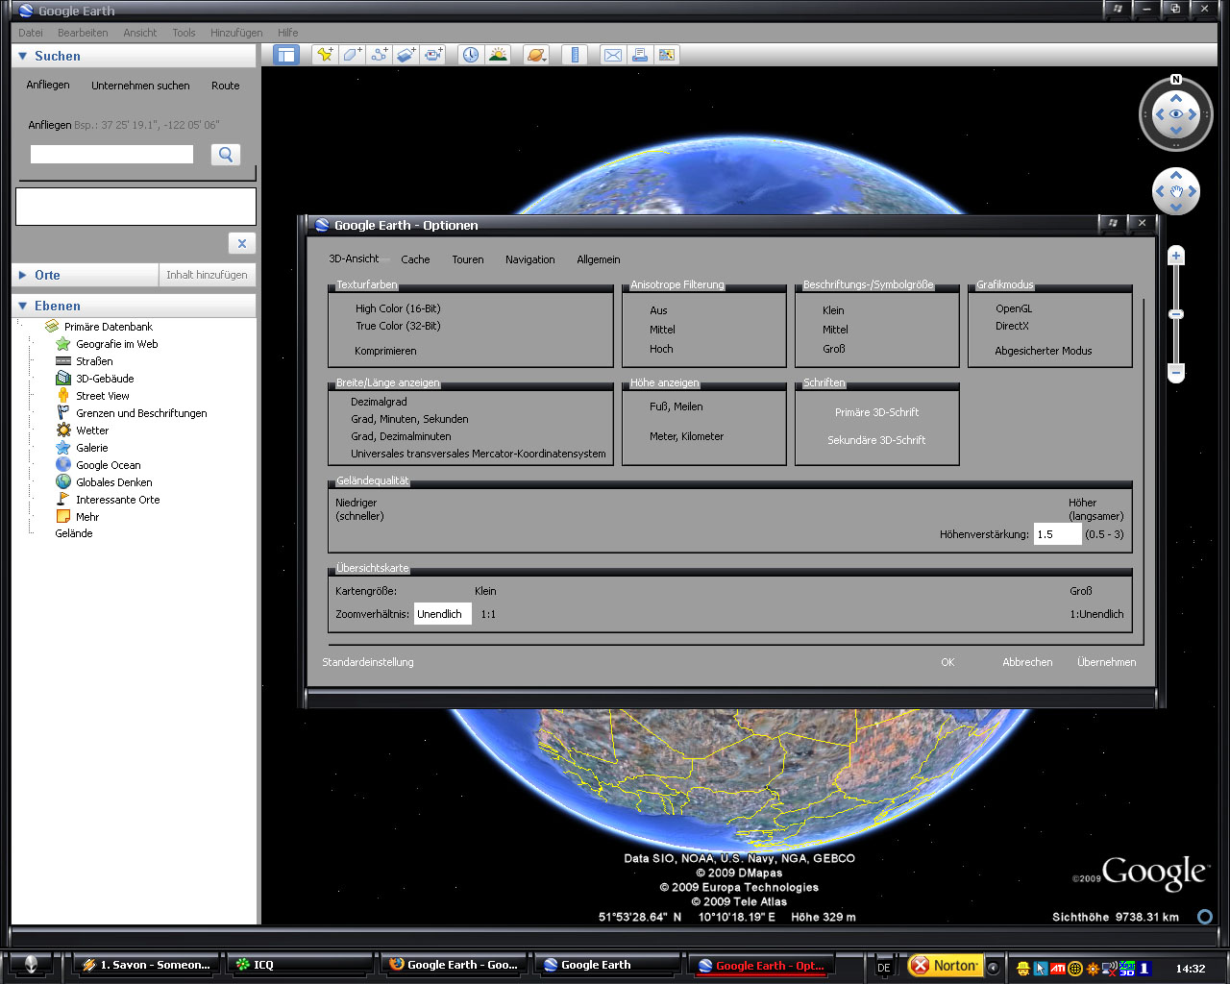
Task: Select the DirectX graphics mode option
Action: click(1012, 326)
